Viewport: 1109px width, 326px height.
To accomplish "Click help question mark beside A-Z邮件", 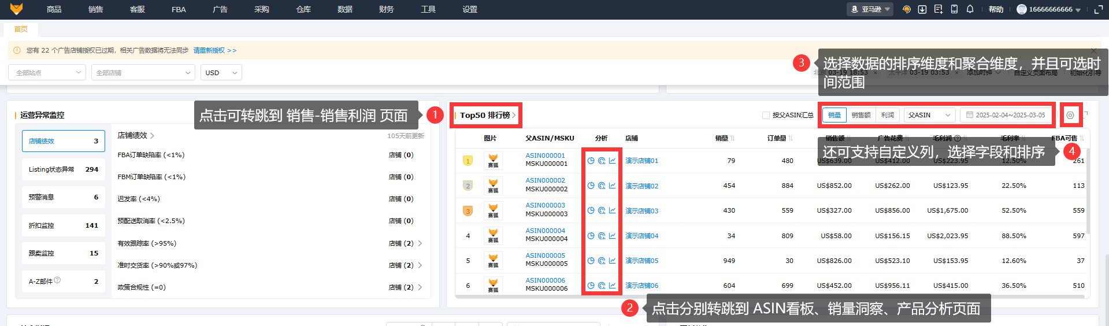I will tap(57, 280).
